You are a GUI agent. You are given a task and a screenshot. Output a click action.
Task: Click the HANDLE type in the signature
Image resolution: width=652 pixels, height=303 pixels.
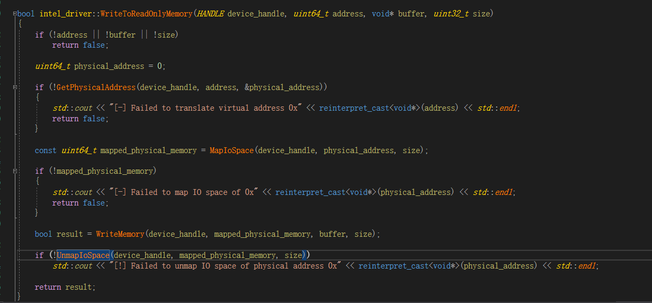(210, 14)
